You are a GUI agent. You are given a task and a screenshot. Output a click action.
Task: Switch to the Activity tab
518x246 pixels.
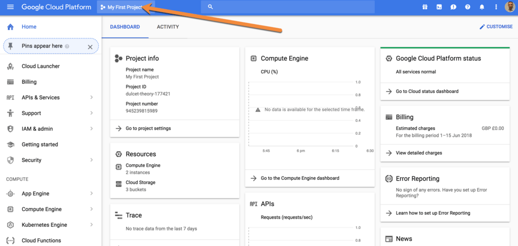point(168,27)
